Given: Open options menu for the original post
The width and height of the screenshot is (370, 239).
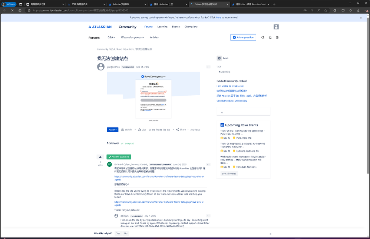Looking at the screenshot, I should click(x=208, y=67).
